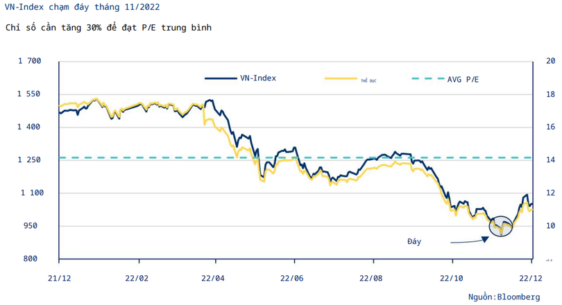562x305 pixels.
Task: Click the 20 value on right P/E axis
Action: pos(551,61)
